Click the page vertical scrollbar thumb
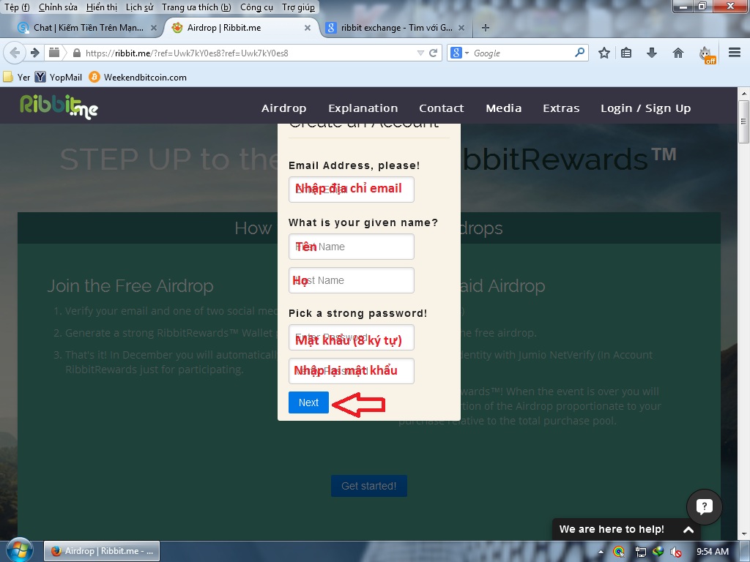Image resolution: width=750 pixels, height=562 pixels. [744, 122]
